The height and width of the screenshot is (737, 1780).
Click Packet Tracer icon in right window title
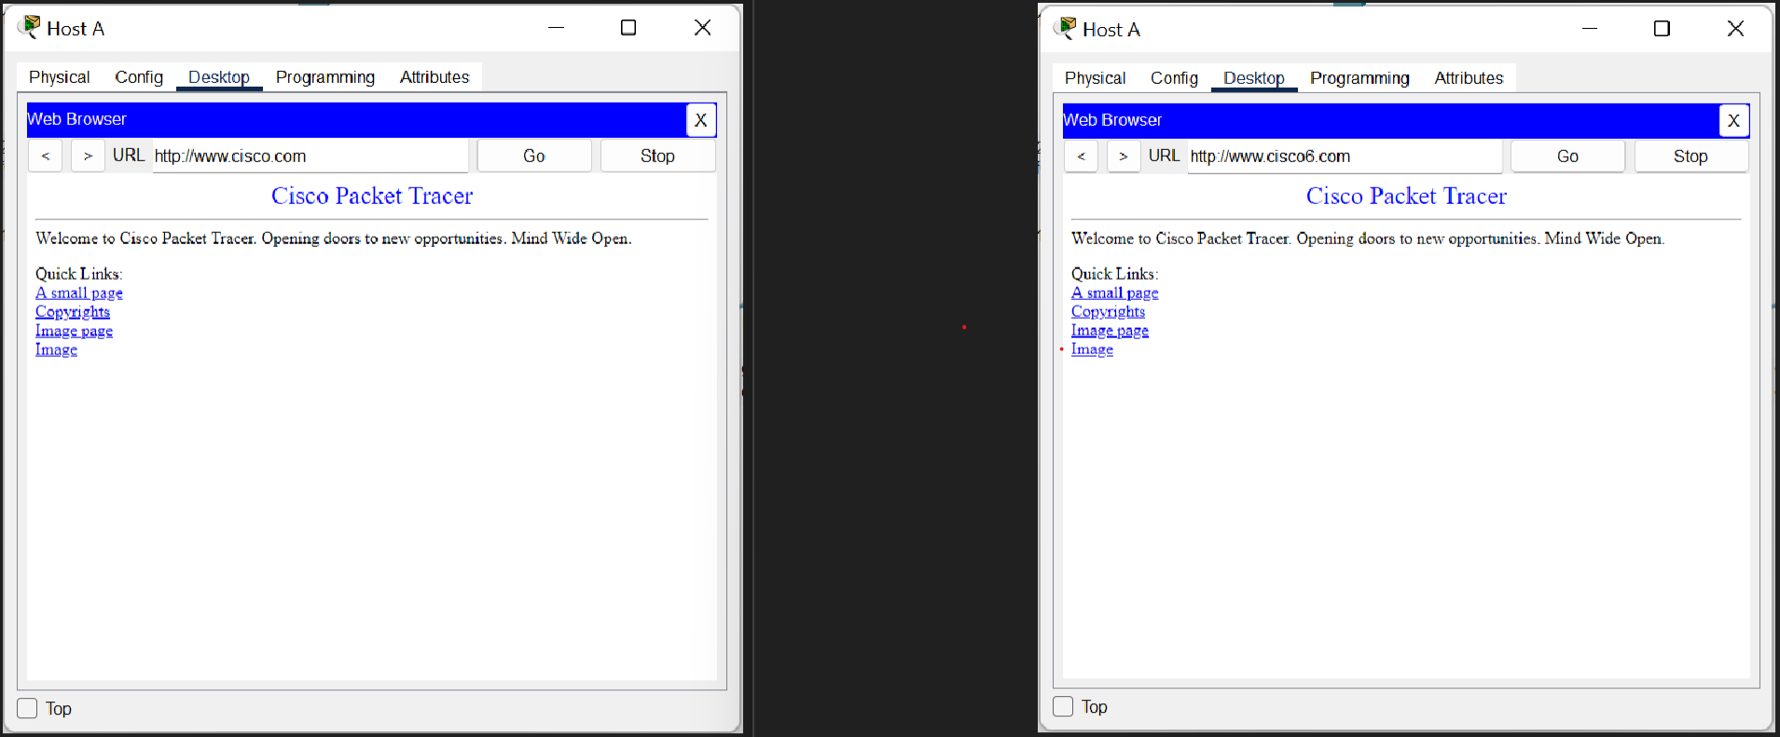[1065, 28]
